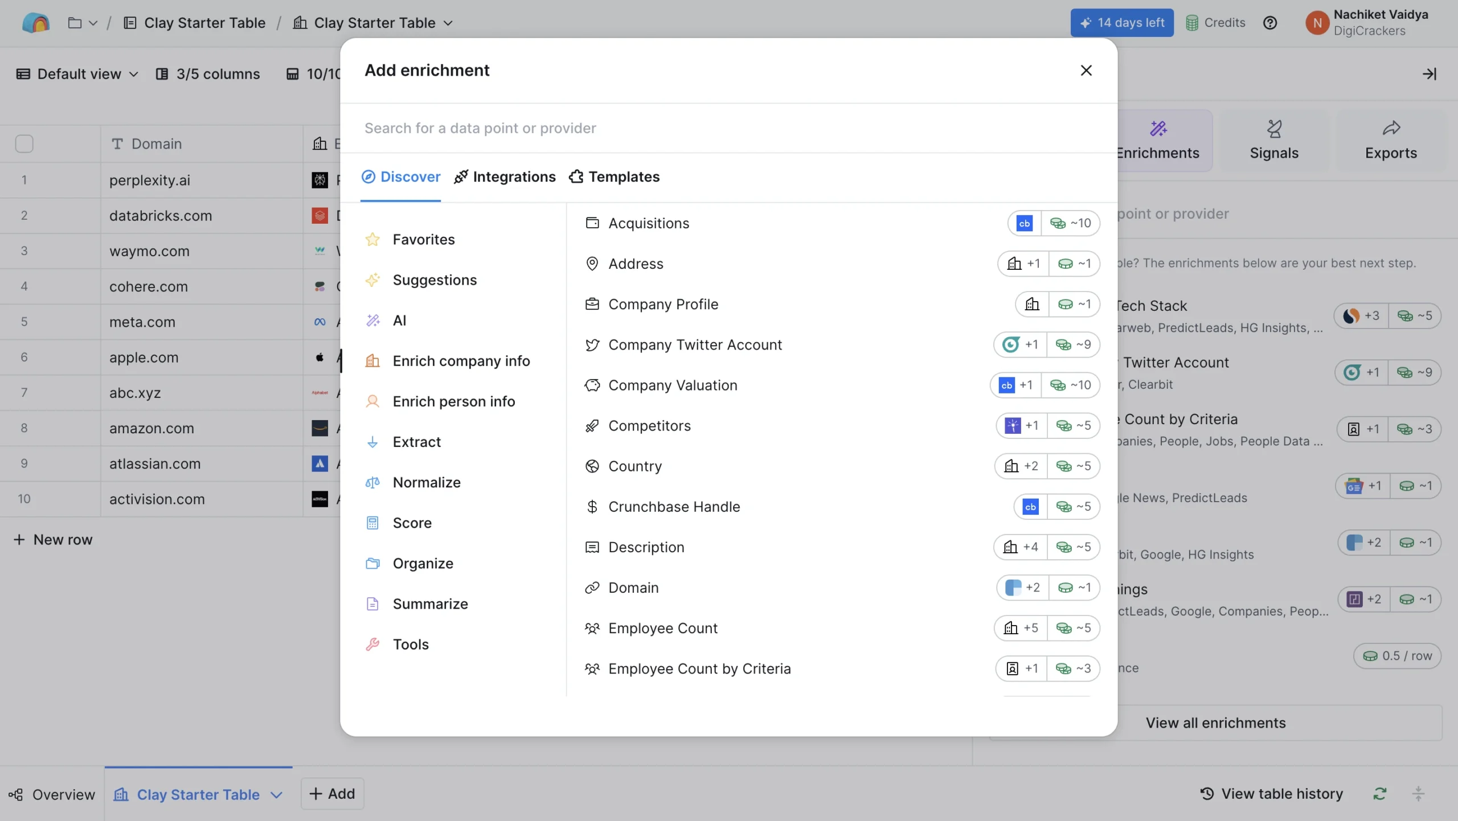Switch to the Integrations tab
Image resolution: width=1458 pixels, height=821 pixels.
tap(504, 177)
